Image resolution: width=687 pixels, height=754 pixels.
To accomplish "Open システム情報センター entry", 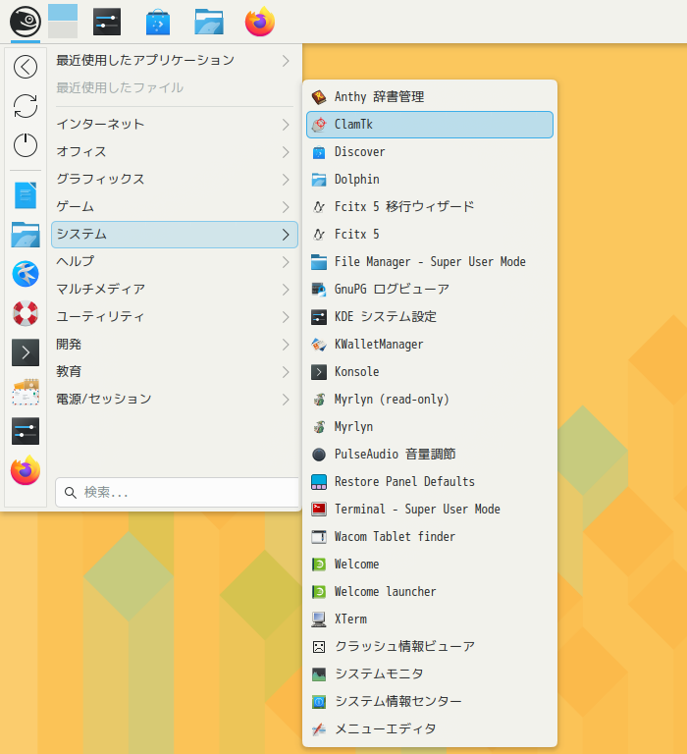I will [430, 702].
